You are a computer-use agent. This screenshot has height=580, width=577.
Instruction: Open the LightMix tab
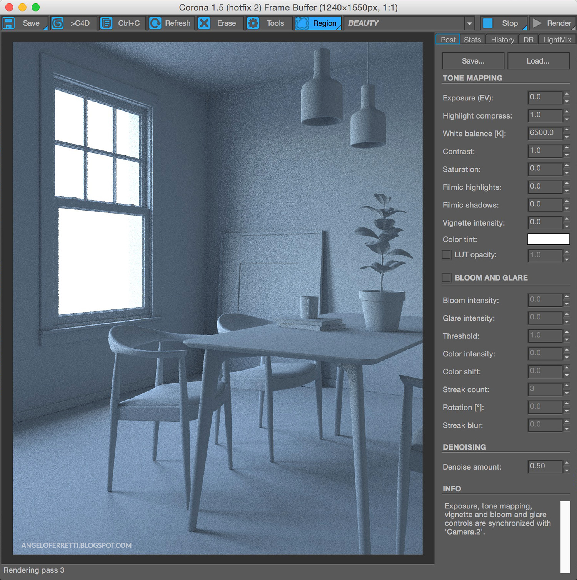coord(557,40)
